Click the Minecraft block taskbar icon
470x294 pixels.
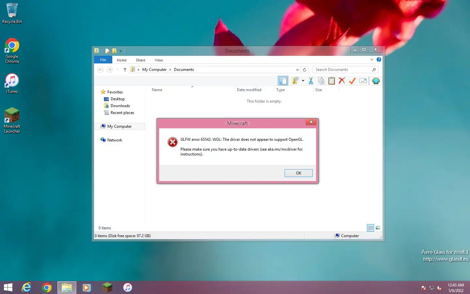point(107,287)
